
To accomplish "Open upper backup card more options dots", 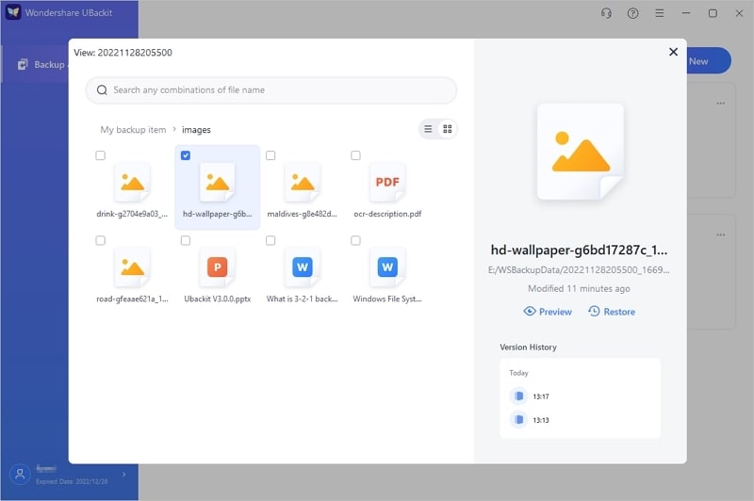I will (721, 104).
